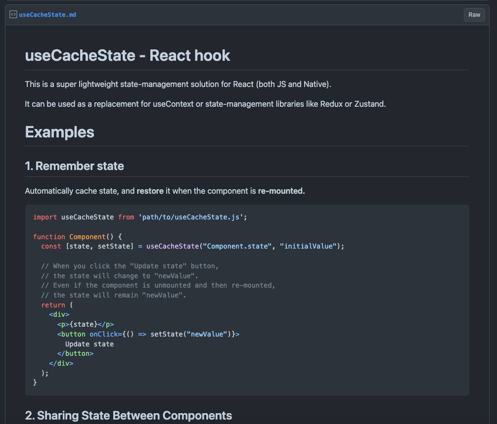This screenshot has height=424, width=497.
Task: Click the bold word 'restore'
Action: [150, 191]
